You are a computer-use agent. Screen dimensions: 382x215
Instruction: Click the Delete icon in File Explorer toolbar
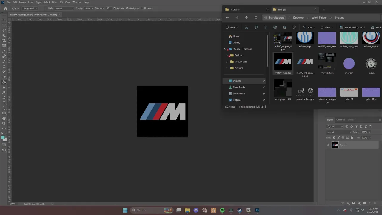[294, 27]
